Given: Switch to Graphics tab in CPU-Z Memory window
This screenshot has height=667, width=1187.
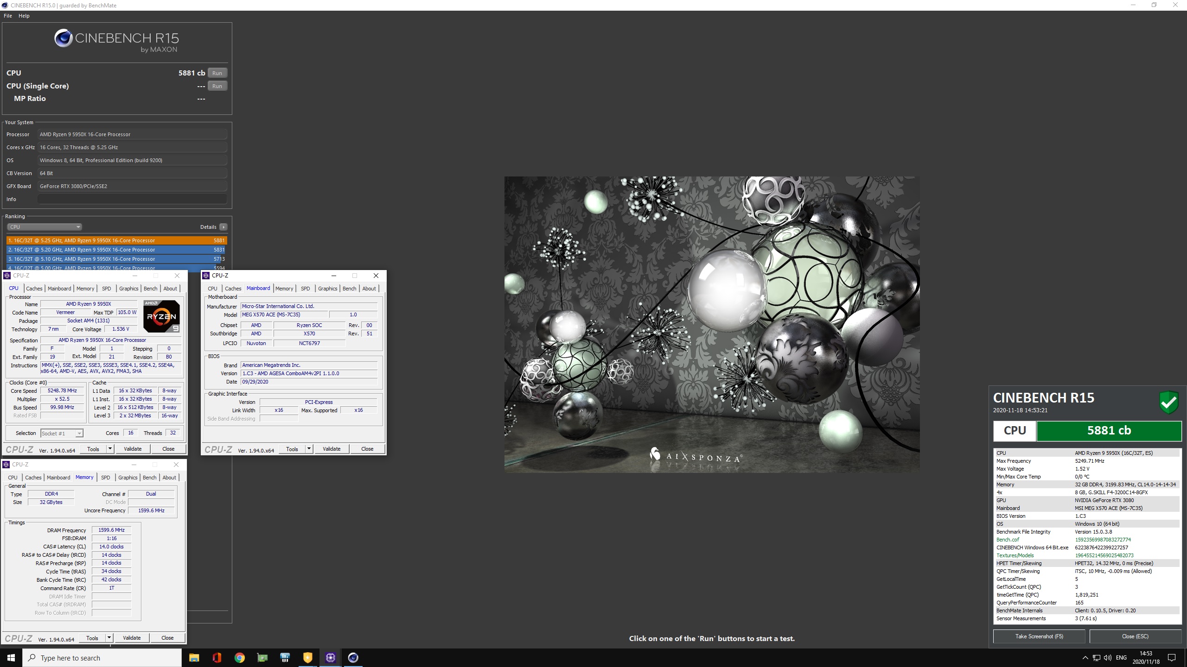Looking at the screenshot, I should tap(128, 478).
